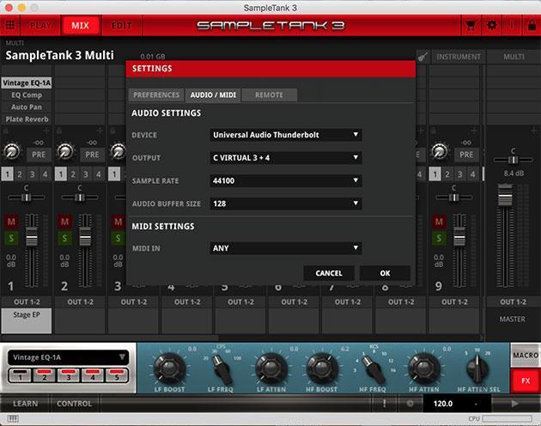
Task: Start playback with the play arrow
Action: tap(514, 403)
